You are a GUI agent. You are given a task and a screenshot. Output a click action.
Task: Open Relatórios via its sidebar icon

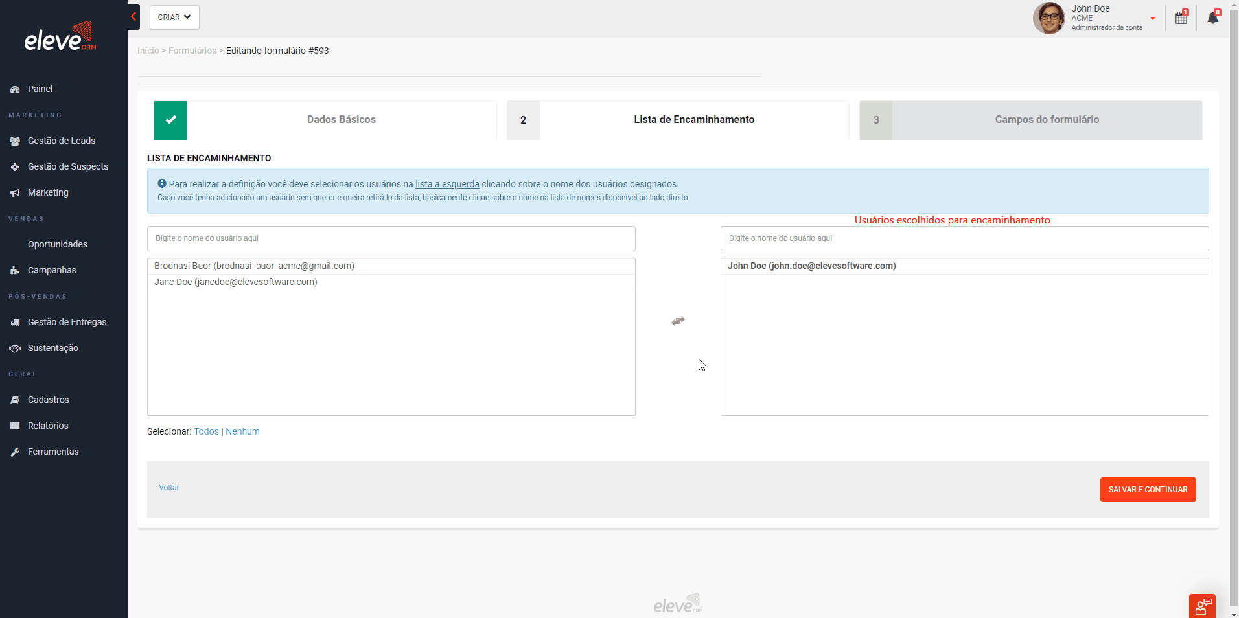[14, 426]
